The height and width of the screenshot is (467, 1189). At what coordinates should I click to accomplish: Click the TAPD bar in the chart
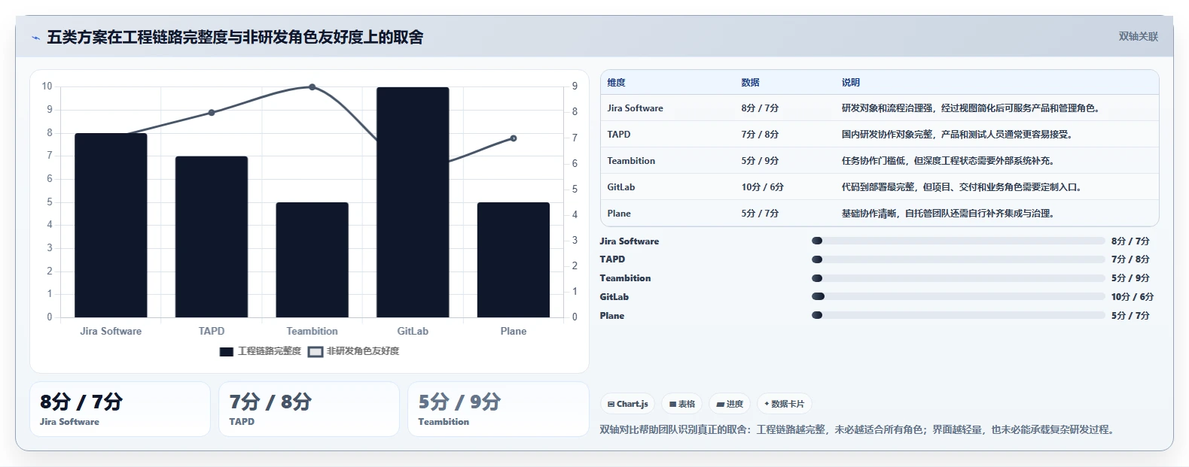pos(212,237)
